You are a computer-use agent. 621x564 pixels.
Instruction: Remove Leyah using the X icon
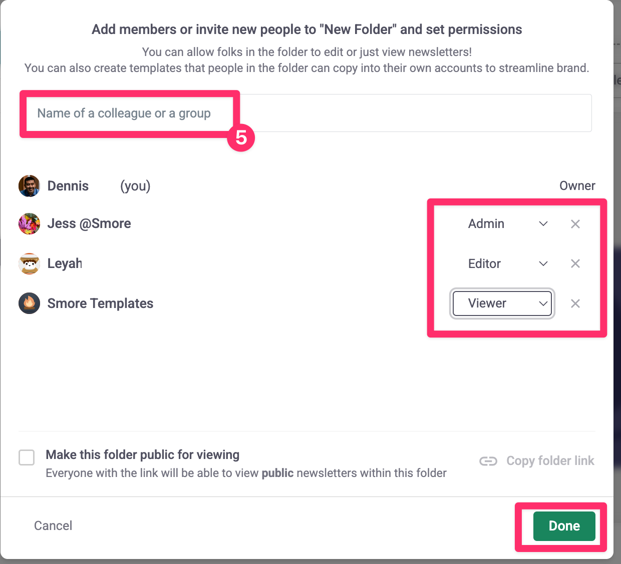(x=575, y=263)
